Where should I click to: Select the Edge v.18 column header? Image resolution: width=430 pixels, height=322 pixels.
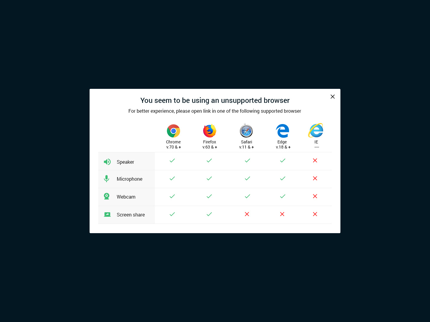point(282,144)
